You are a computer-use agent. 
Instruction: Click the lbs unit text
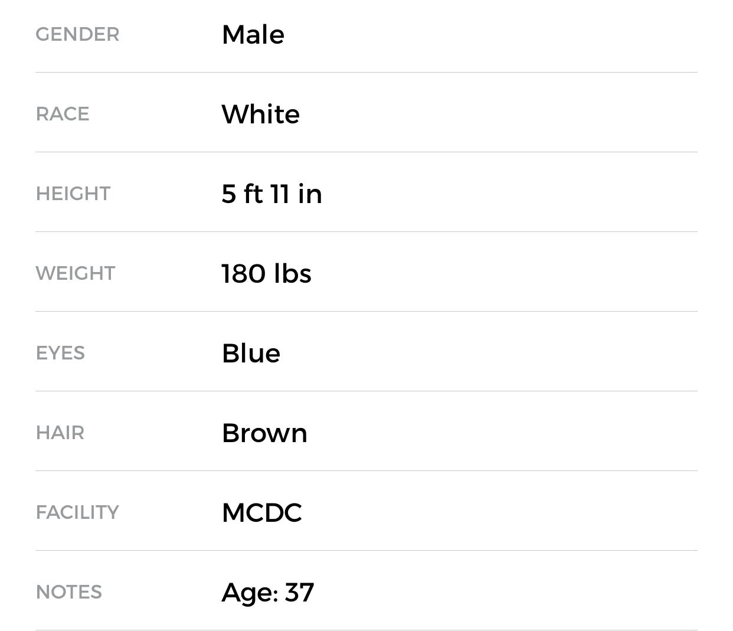tap(293, 273)
